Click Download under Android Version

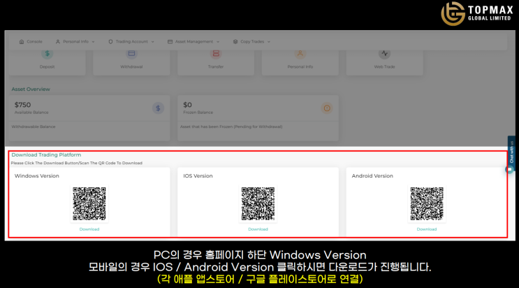pos(427,229)
